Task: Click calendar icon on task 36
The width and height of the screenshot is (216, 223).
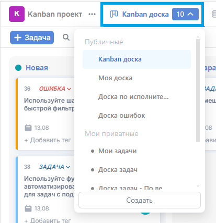Action: [x=28, y=128]
